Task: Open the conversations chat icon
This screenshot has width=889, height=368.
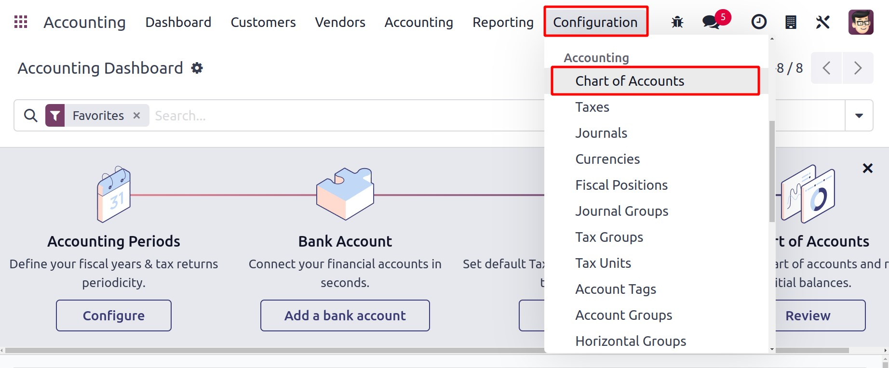Action: click(x=711, y=22)
